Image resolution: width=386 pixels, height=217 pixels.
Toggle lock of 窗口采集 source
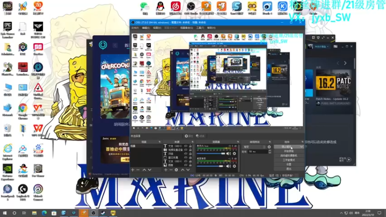coord(190,158)
